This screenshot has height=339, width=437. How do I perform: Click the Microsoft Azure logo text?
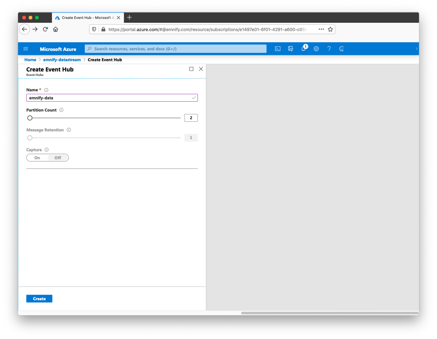coord(58,49)
